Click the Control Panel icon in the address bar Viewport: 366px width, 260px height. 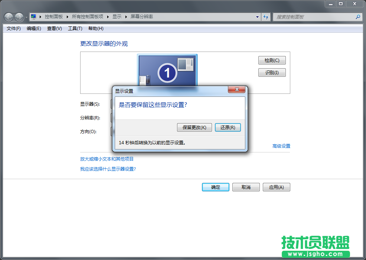33,17
